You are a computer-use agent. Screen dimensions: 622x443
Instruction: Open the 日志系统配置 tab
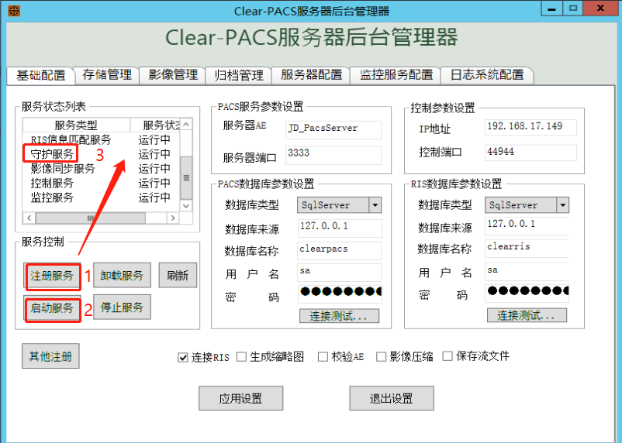click(487, 75)
